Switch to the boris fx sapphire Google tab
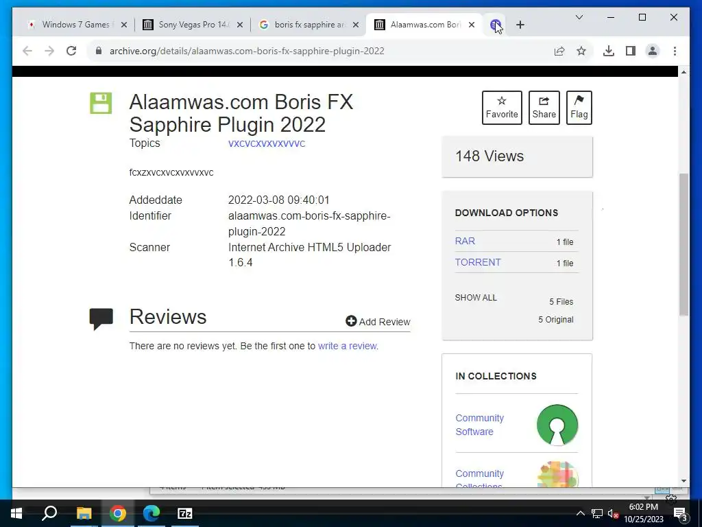The height and width of the screenshot is (527, 702). pyautogui.click(x=309, y=25)
